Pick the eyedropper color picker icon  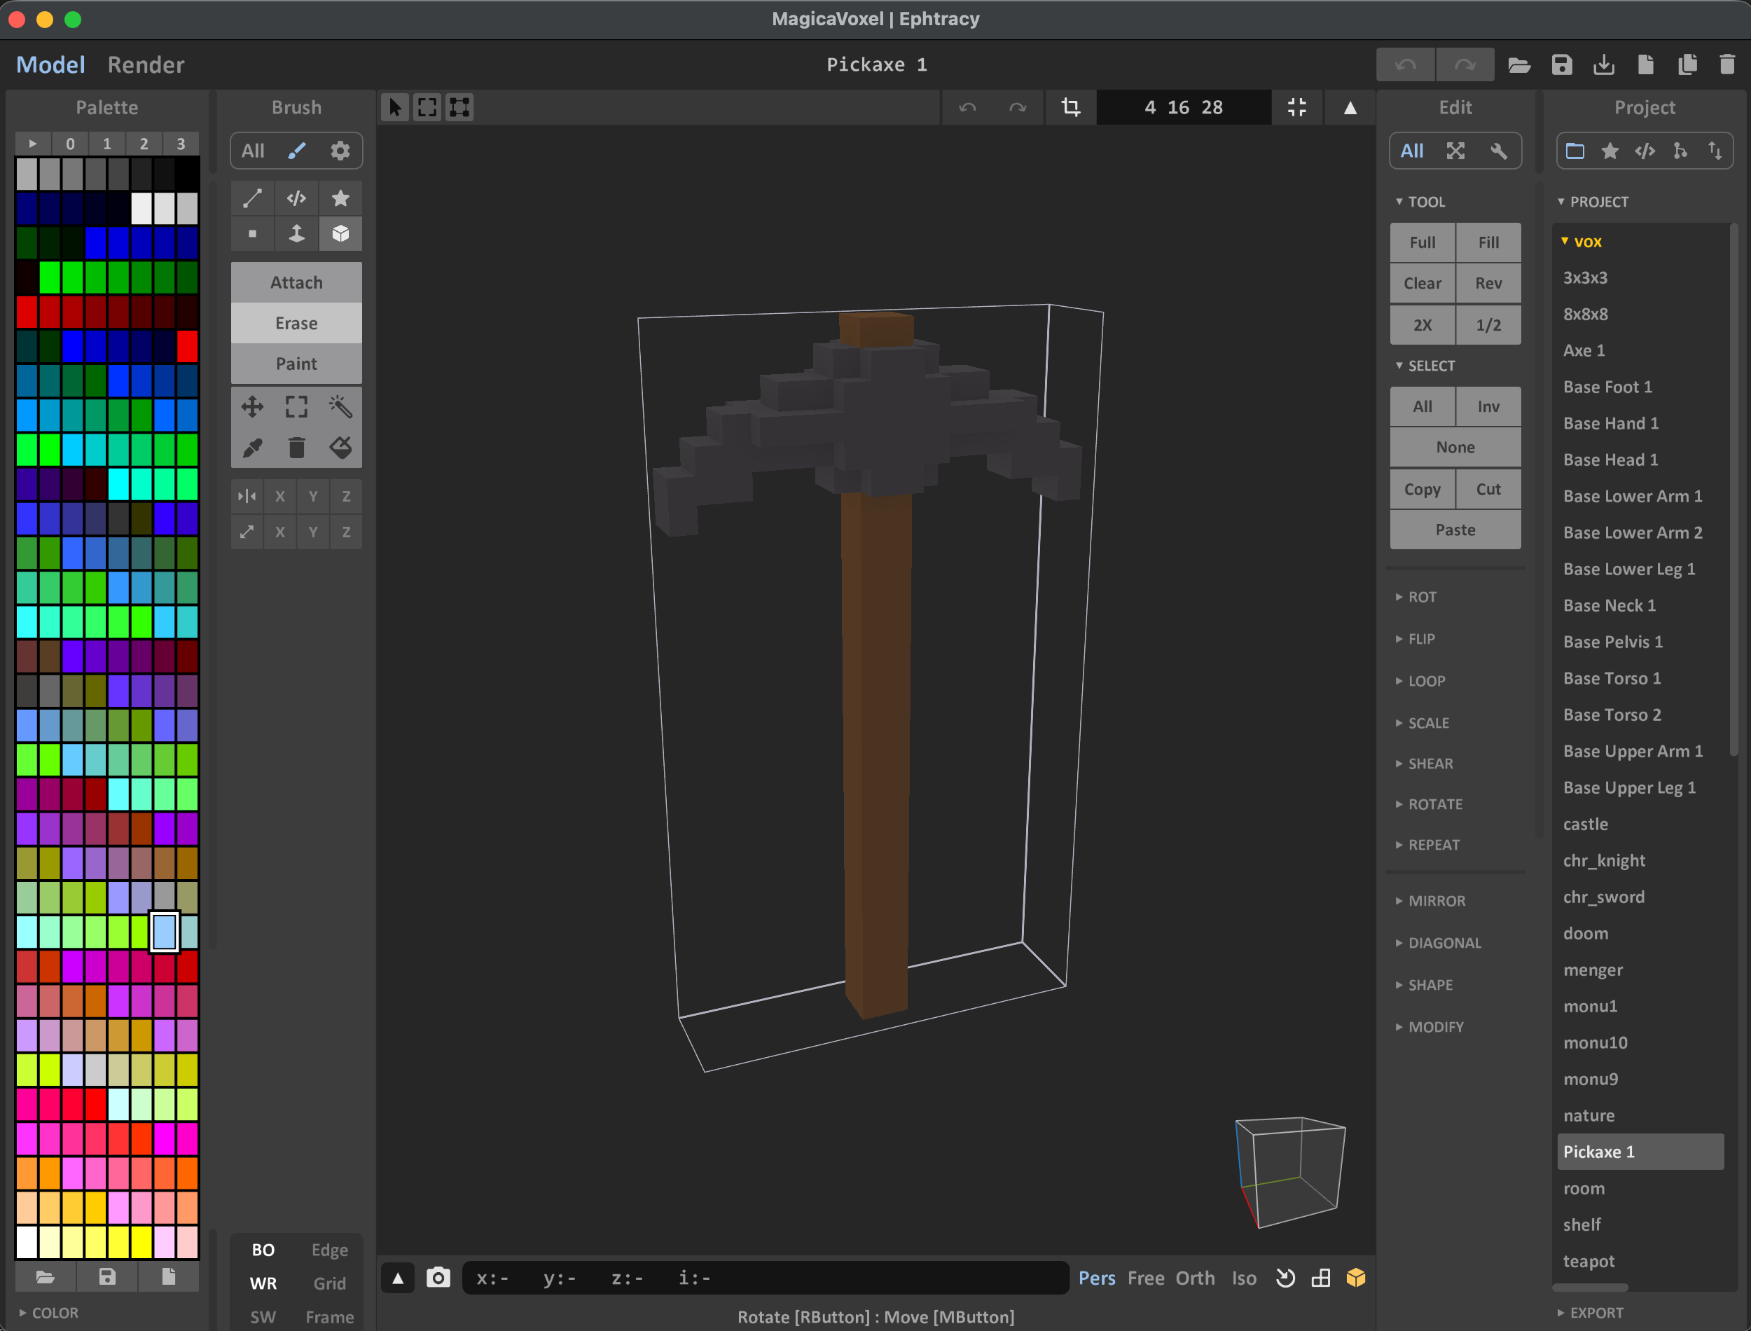(252, 448)
